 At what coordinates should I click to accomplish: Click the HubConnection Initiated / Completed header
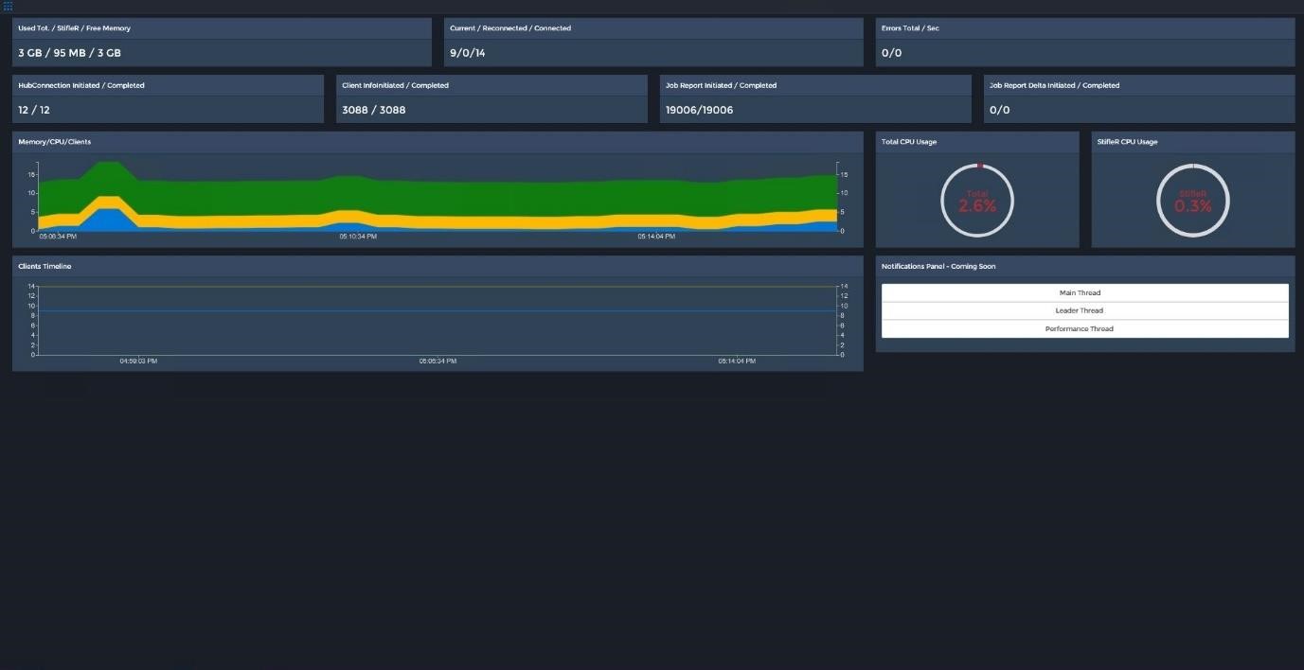pyautogui.click(x=81, y=85)
